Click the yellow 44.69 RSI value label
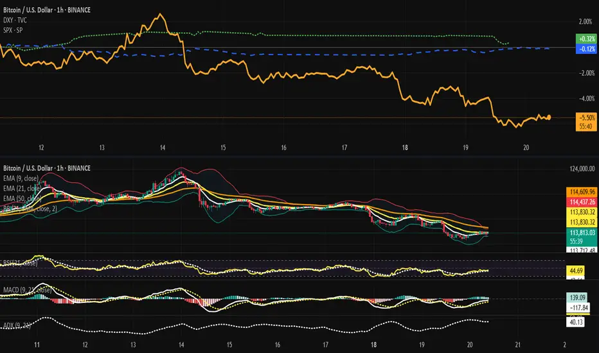 (x=576, y=271)
